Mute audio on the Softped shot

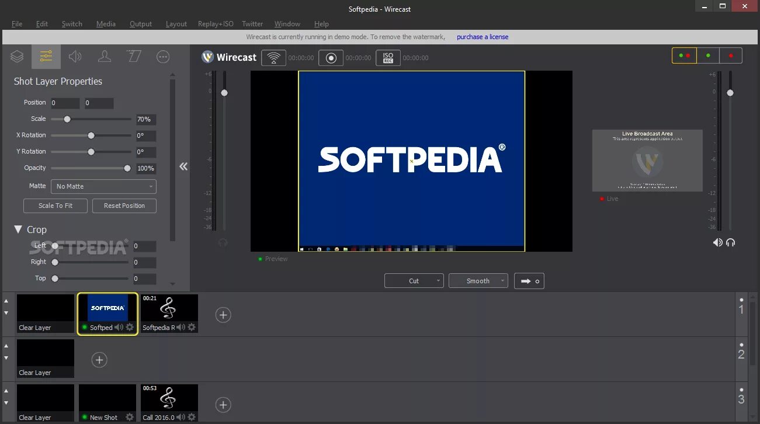pos(119,327)
